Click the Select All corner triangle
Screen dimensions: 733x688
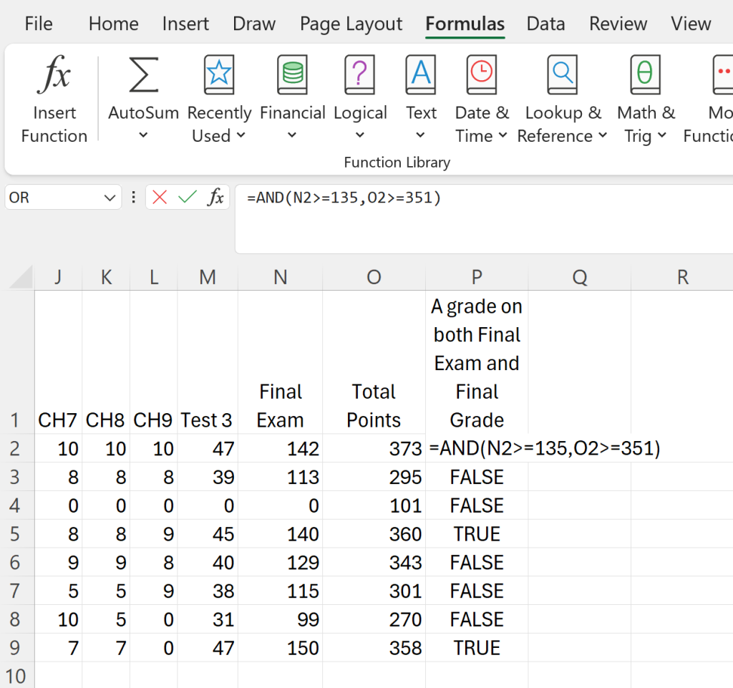pyautogui.click(x=23, y=278)
